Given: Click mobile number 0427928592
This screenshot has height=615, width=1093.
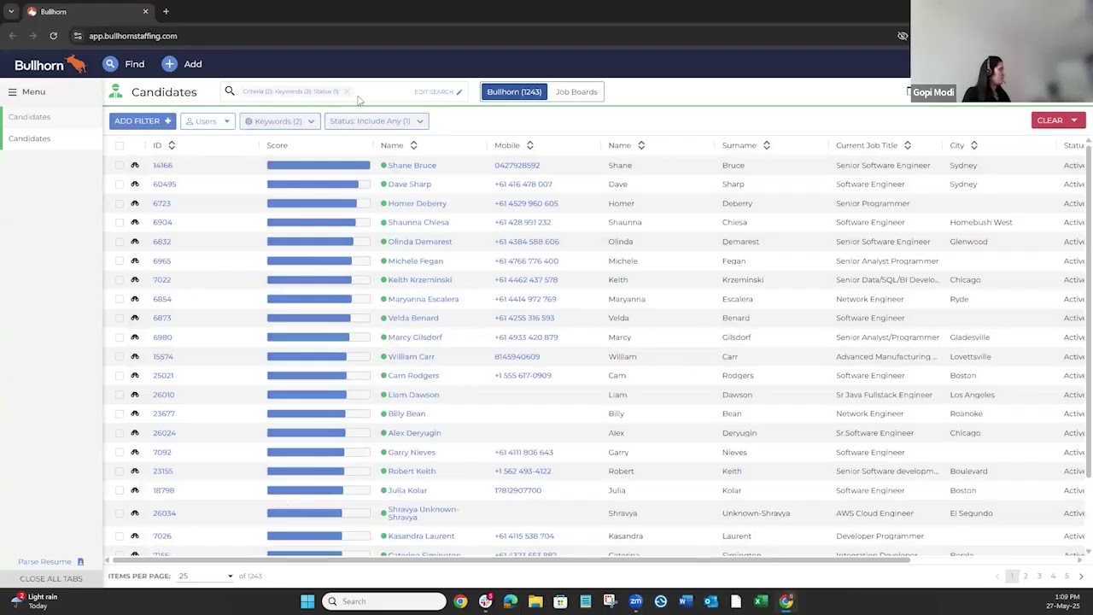Looking at the screenshot, I should click(x=517, y=165).
